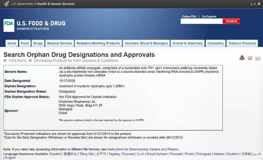The height and width of the screenshot is (160, 263).
Task: Open the Drugs tab
Action: [x=38, y=43]
